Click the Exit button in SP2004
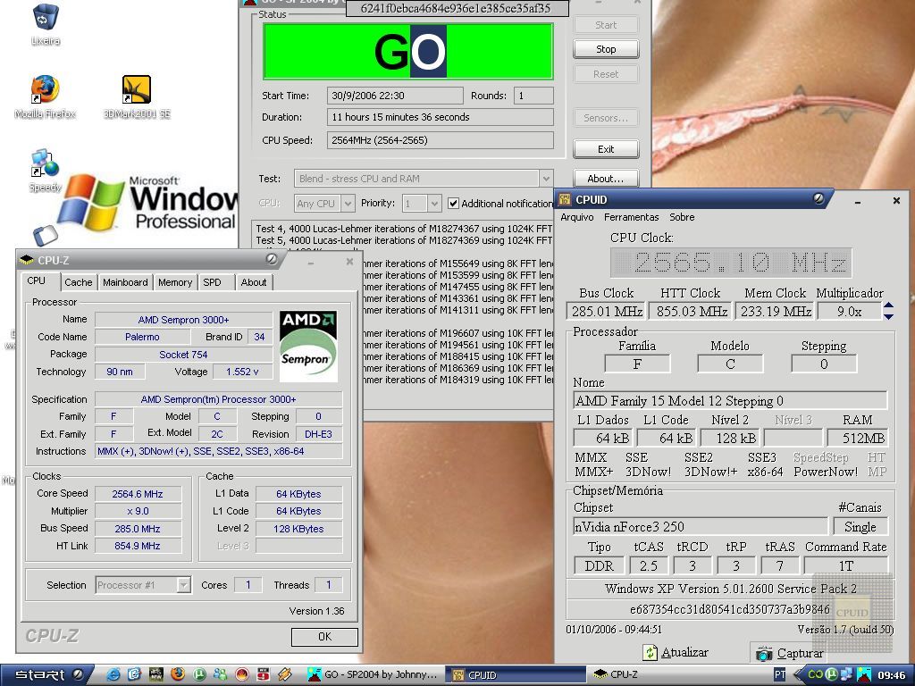This screenshot has width=915, height=686. pos(606,149)
